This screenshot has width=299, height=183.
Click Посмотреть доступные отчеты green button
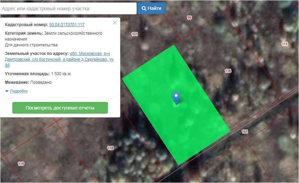click(60, 108)
